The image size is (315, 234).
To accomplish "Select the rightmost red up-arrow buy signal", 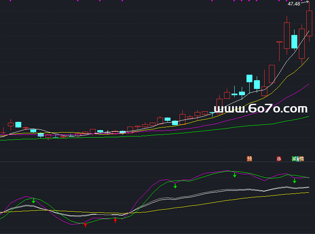I will tap(115, 220).
